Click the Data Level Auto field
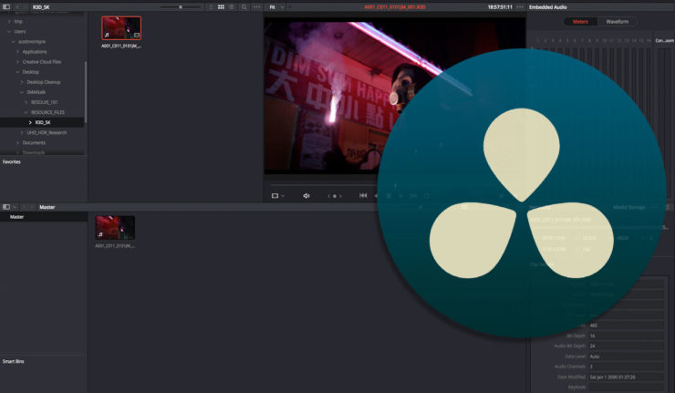 point(626,357)
